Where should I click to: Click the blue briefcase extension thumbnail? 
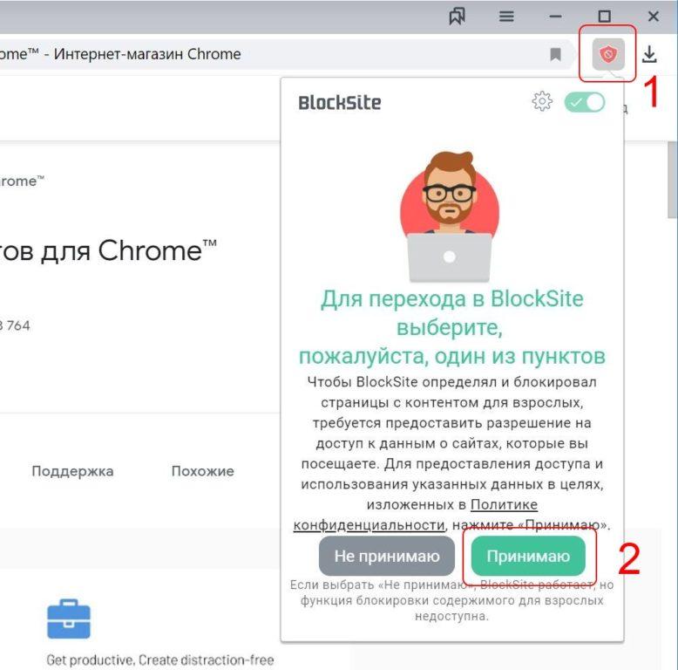(x=69, y=619)
